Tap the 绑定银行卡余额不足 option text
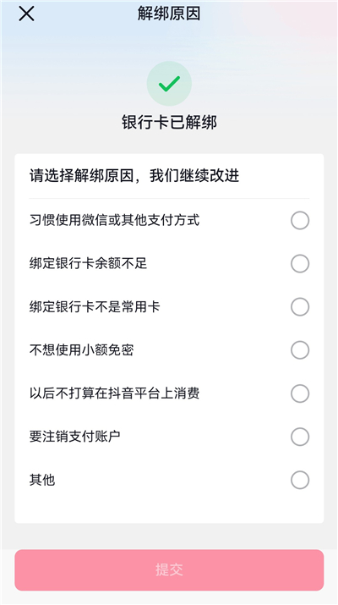The height and width of the screenshot is (605, 338). click(88, 264)
